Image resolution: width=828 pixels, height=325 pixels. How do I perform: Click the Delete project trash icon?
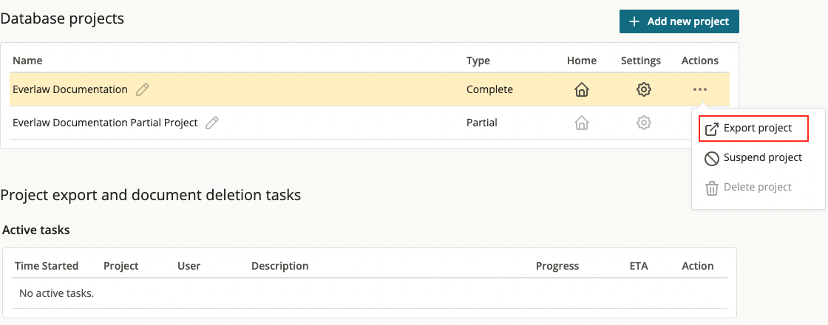[712, 188]
